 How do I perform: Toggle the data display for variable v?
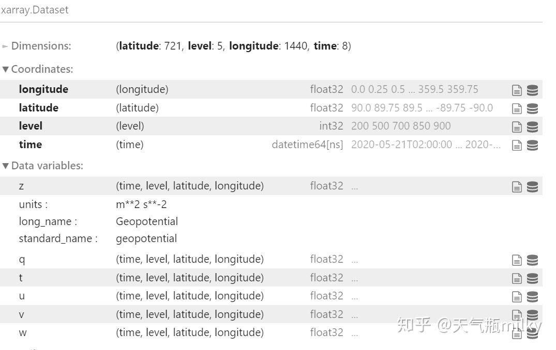pyautogui.click(x=531, y=314)
